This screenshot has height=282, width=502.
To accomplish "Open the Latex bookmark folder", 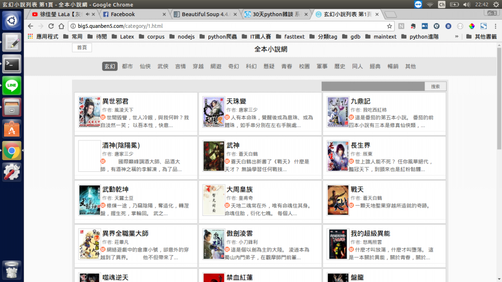I will (123, 37).
